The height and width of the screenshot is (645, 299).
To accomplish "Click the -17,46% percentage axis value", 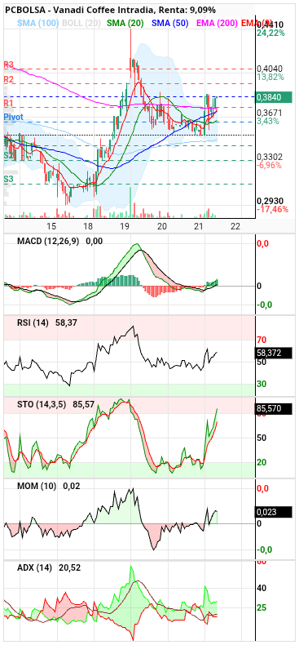I will tap(272, 209).
